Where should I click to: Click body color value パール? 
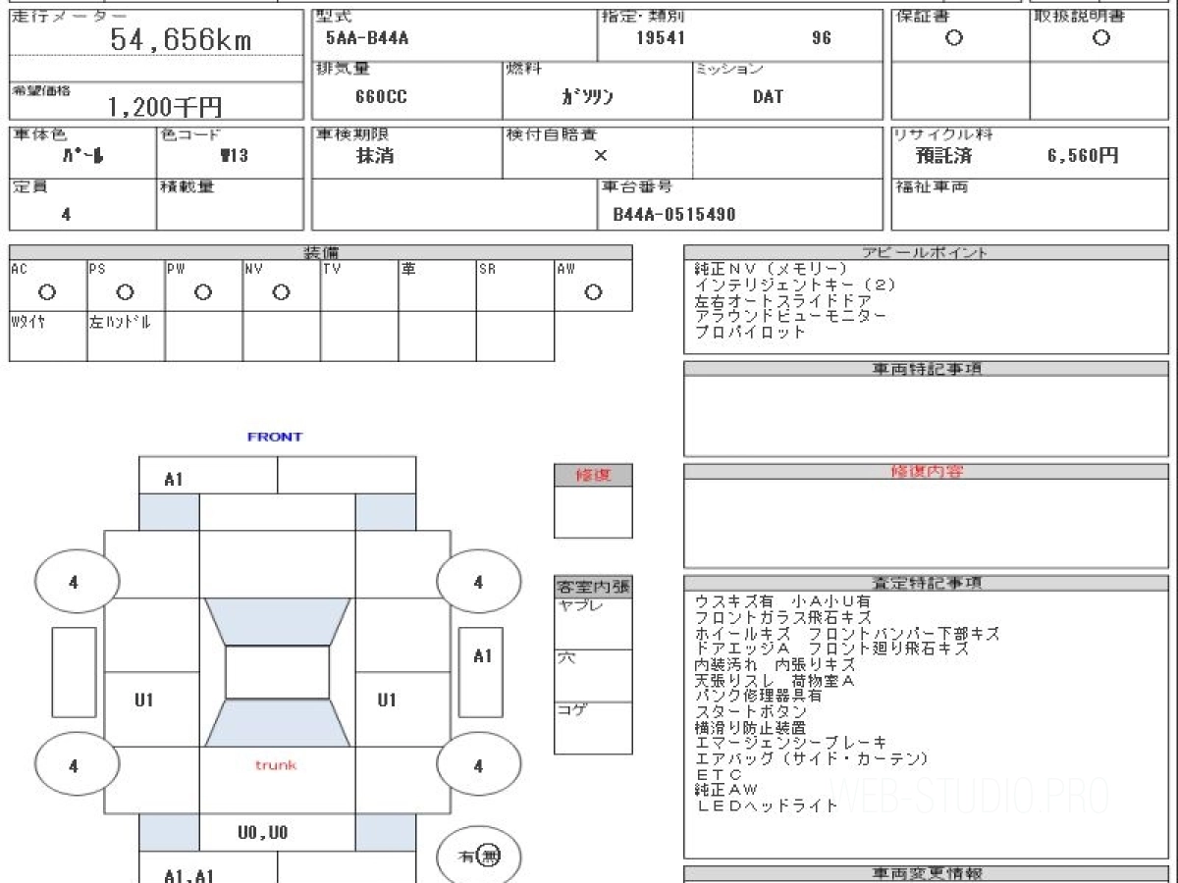pos(82,156)
